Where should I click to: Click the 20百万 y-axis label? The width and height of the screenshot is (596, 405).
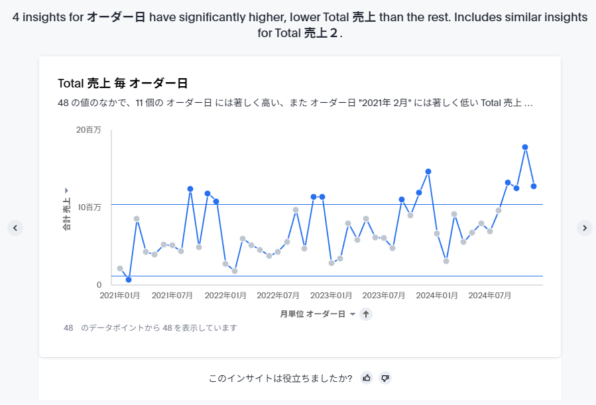pos(89,130)
